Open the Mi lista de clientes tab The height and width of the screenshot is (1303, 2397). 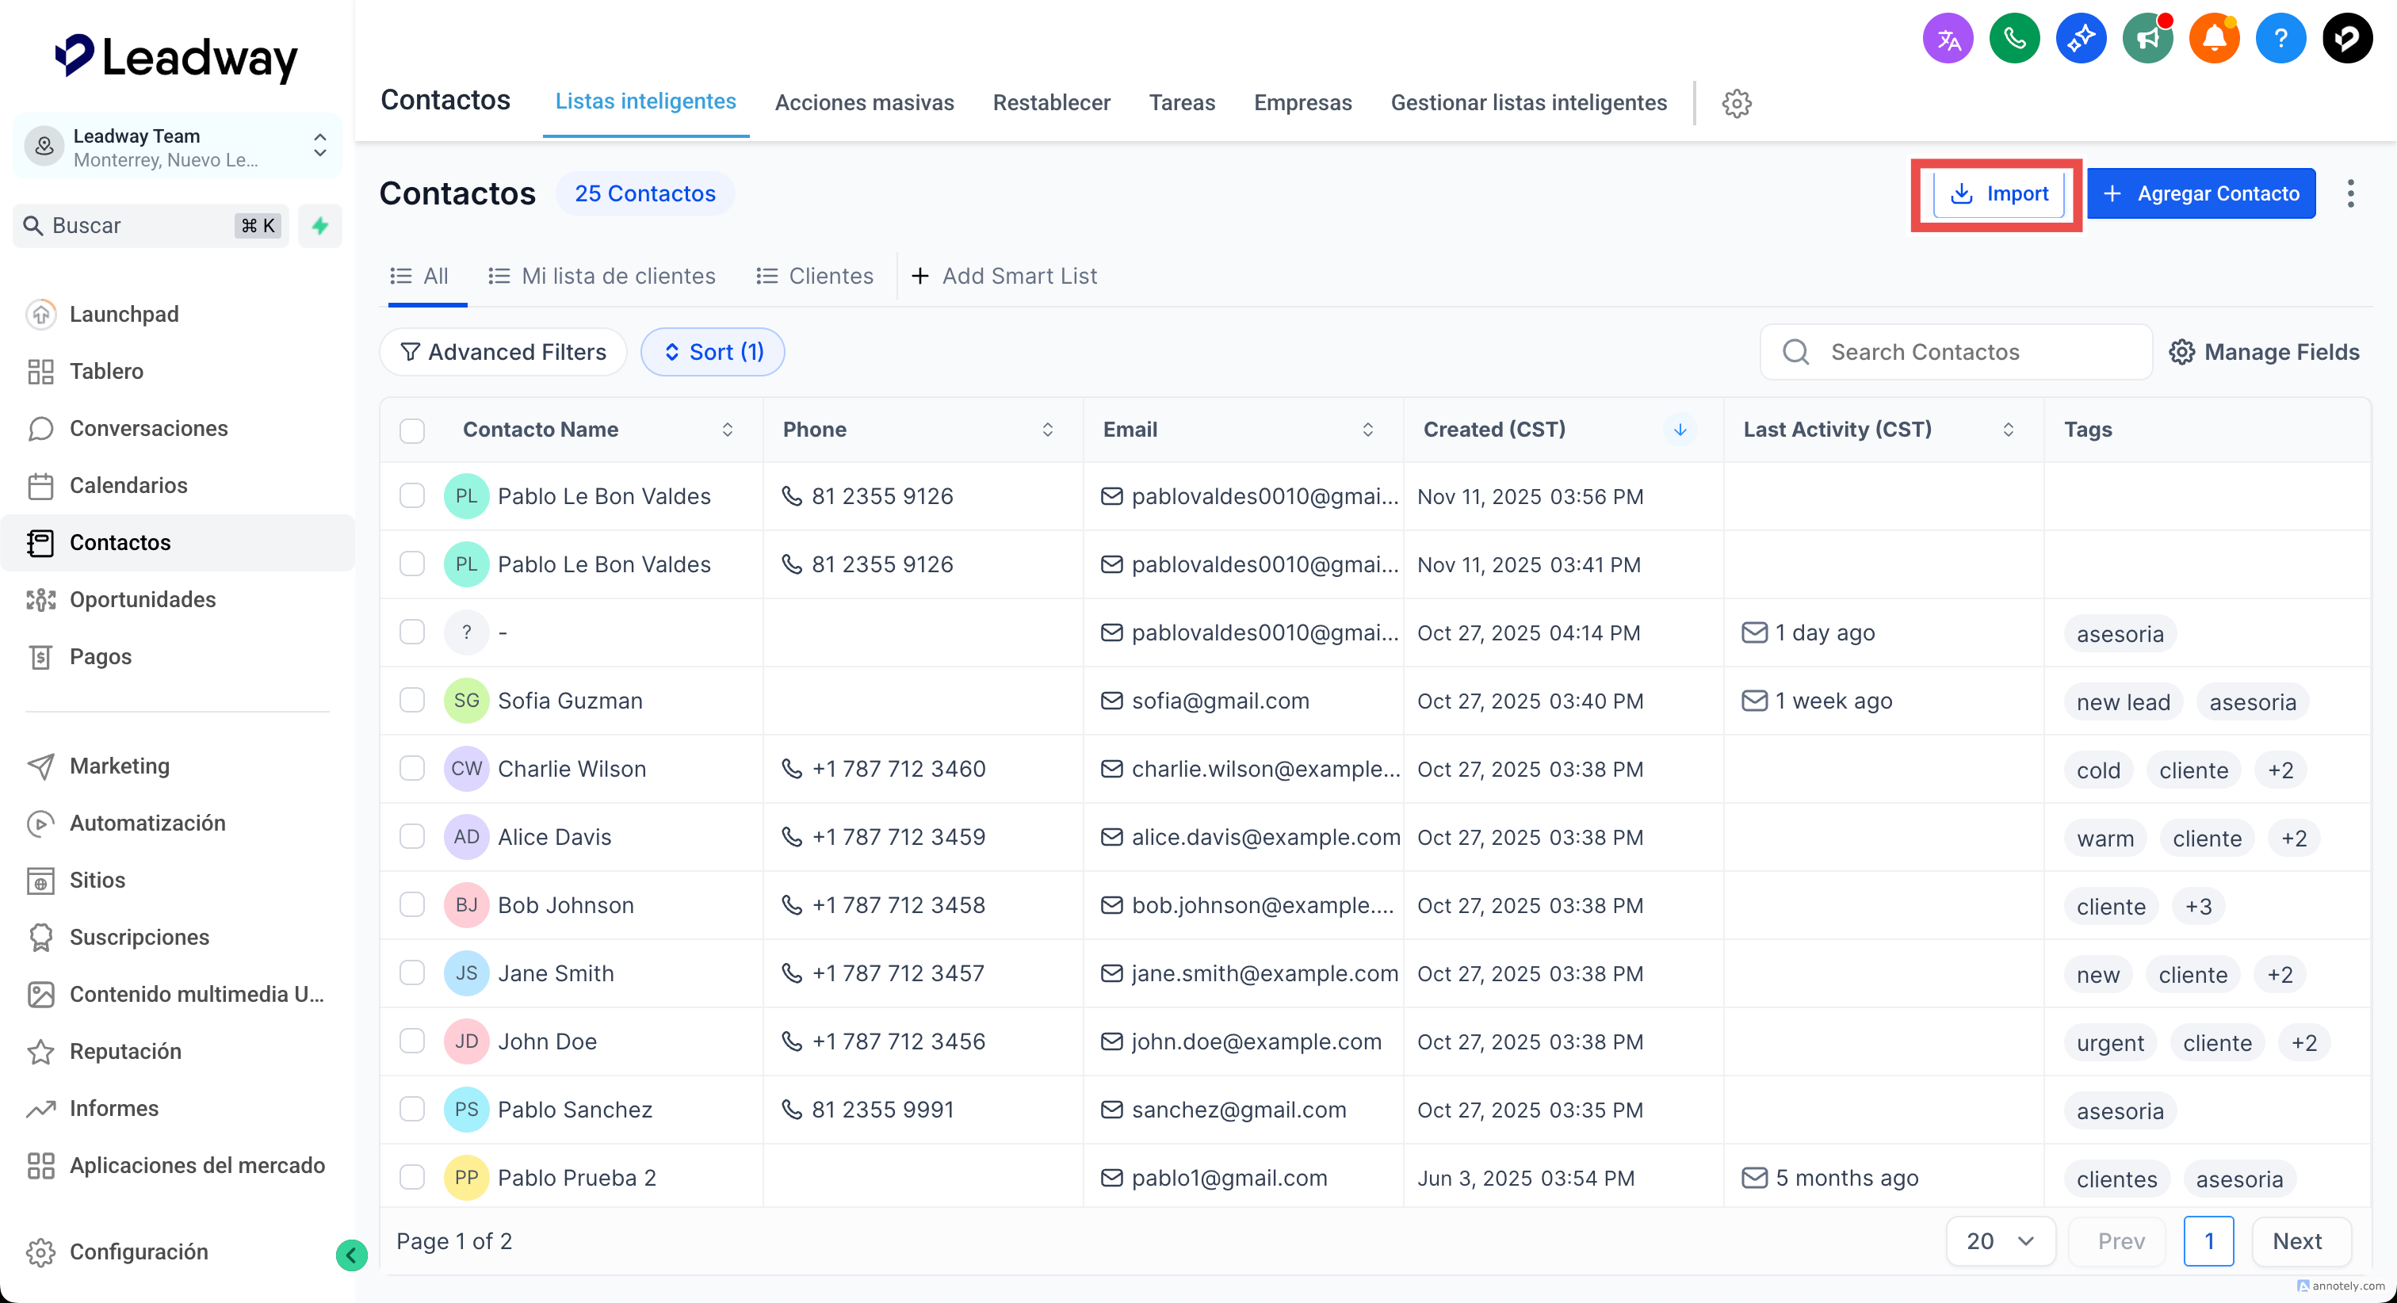coord(602,277)
